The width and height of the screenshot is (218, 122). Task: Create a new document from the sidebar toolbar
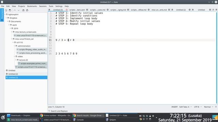click(x=6, y=10)
